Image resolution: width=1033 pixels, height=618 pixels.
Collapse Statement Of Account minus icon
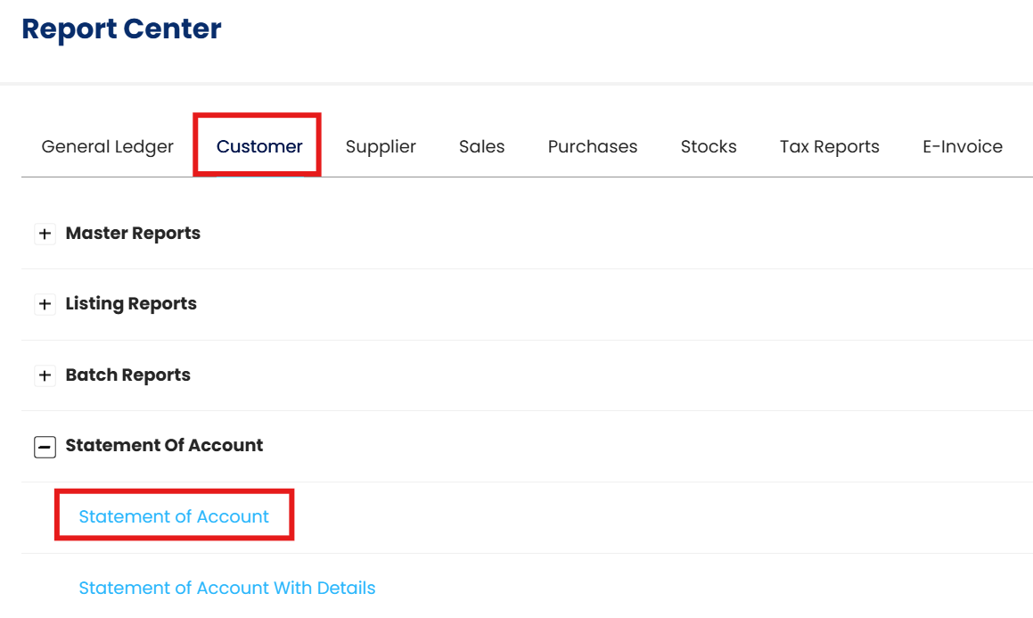click(x=45, y=447)
